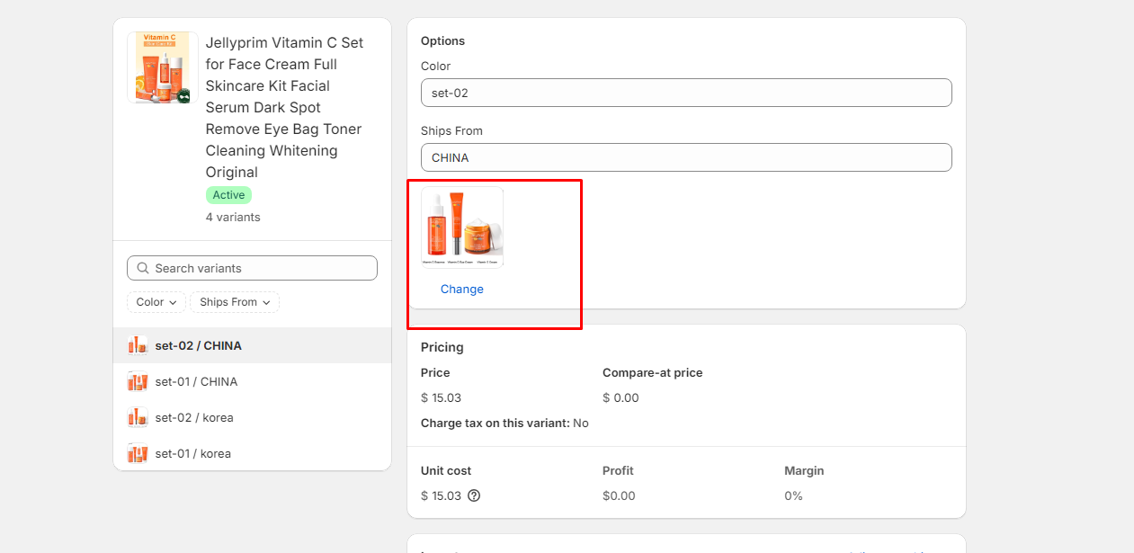Viewport: 1134px width, 553px height.
Task: Select the set-01 / korea variant
Action: tap(252, 453)
